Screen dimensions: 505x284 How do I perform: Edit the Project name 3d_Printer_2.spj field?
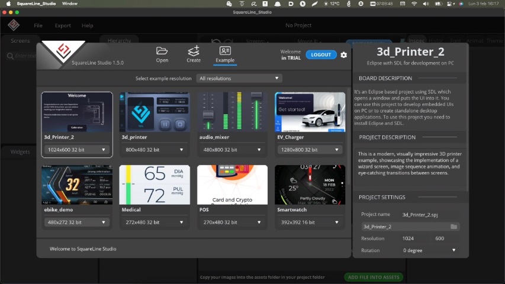point(430,214)
